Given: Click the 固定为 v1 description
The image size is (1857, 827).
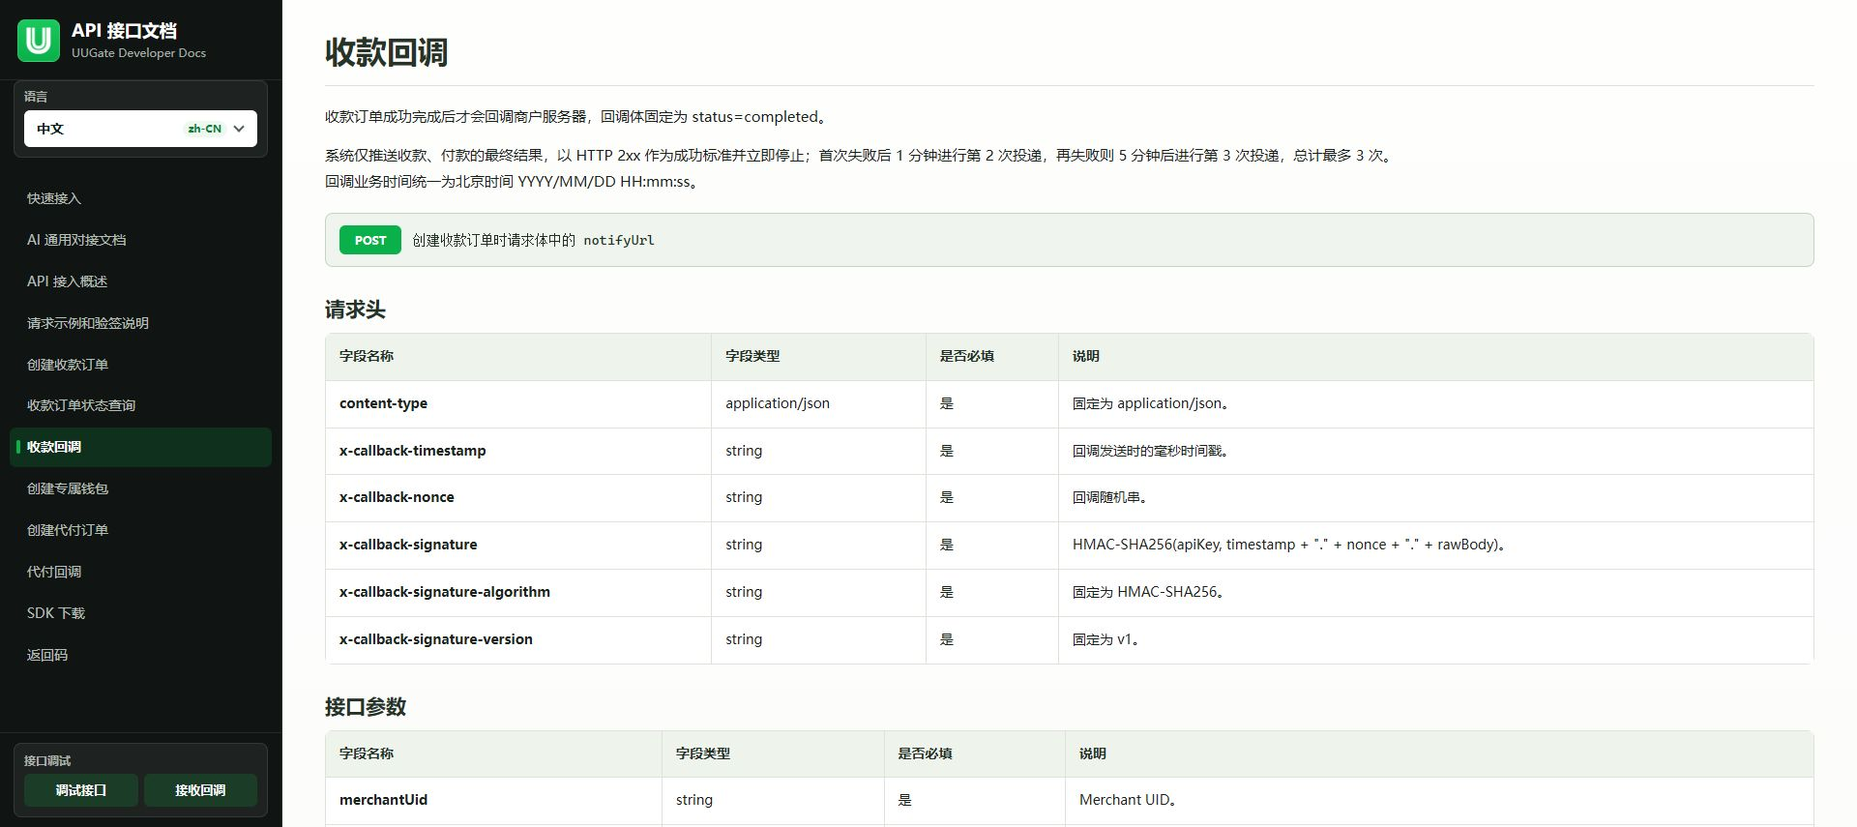Looking at the screenshot, I should 1105,639.
